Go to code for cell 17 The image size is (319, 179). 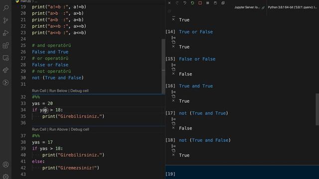(173, 119)
